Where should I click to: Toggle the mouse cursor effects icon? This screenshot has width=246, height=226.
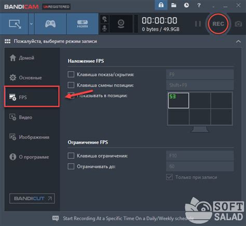pos(105,19)
